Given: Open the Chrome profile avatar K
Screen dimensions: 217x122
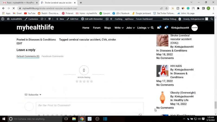Looking at the screenshot, I should [208, 8].
